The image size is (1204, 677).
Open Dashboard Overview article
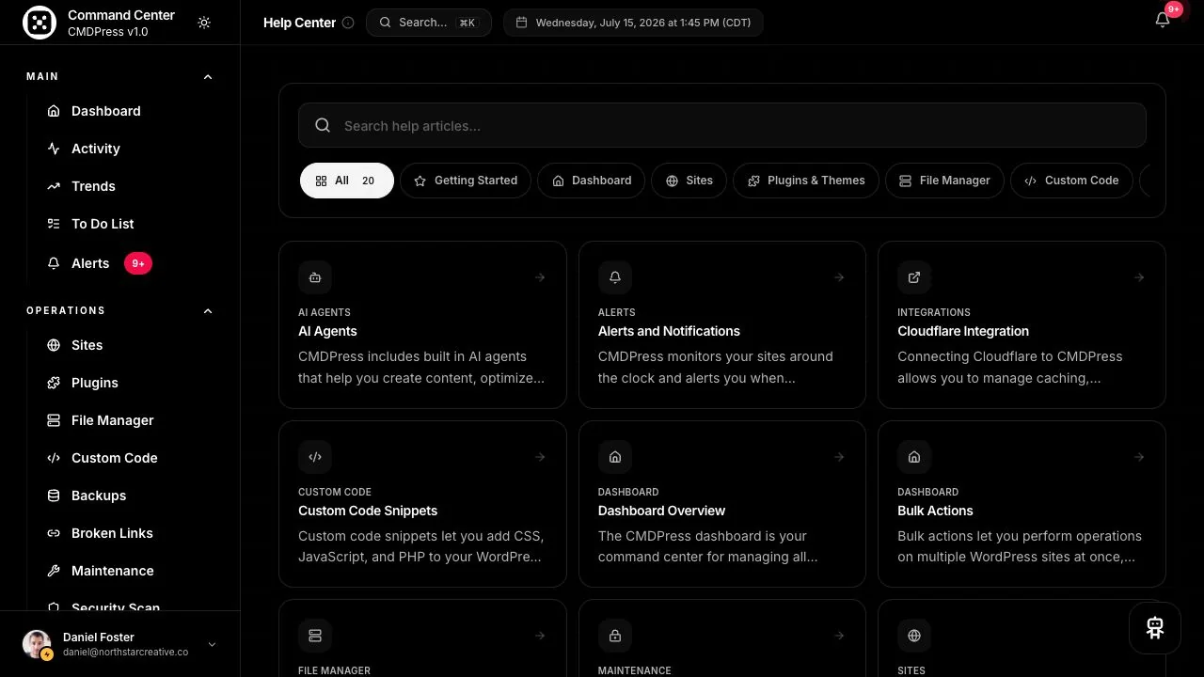coord(661,511)
